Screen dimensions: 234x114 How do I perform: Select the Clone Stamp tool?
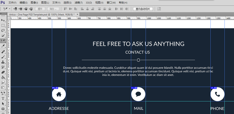[3, 62]
